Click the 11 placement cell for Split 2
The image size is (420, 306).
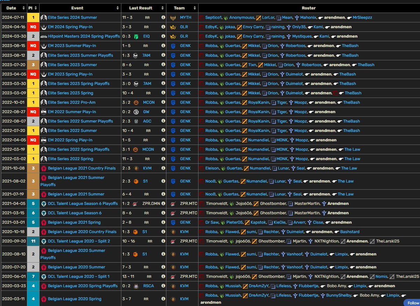pyautogui.click(x=33, y=241)
